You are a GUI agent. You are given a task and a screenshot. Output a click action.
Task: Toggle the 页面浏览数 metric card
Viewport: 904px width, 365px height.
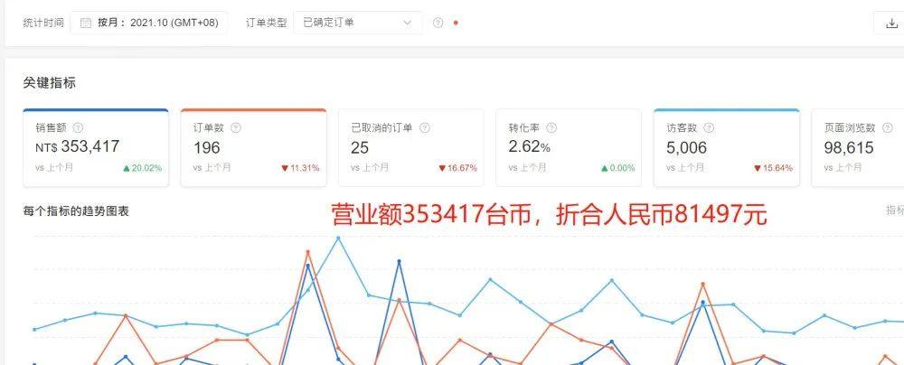pyautogui.click(x=858, y=147)
